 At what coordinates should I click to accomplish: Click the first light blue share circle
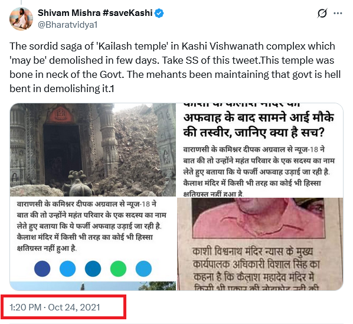pyautogui.click(x=67, y=269)
